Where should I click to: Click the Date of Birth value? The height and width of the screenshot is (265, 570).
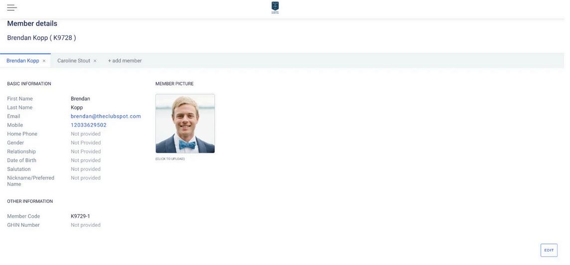coord(86,160)
